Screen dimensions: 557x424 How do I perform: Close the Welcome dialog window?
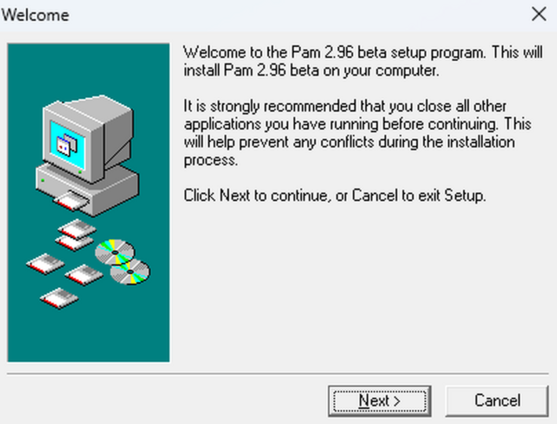539,14
